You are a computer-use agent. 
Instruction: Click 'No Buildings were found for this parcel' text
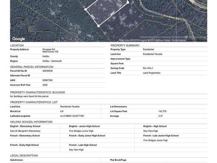coord(30,96)
